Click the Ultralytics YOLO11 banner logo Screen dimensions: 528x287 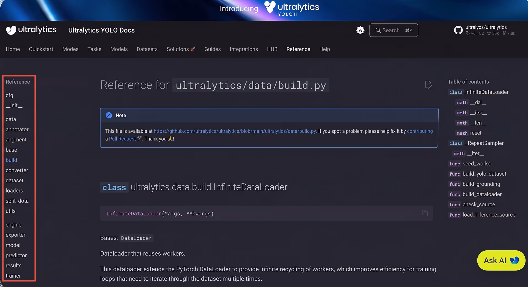click(291, 9)
